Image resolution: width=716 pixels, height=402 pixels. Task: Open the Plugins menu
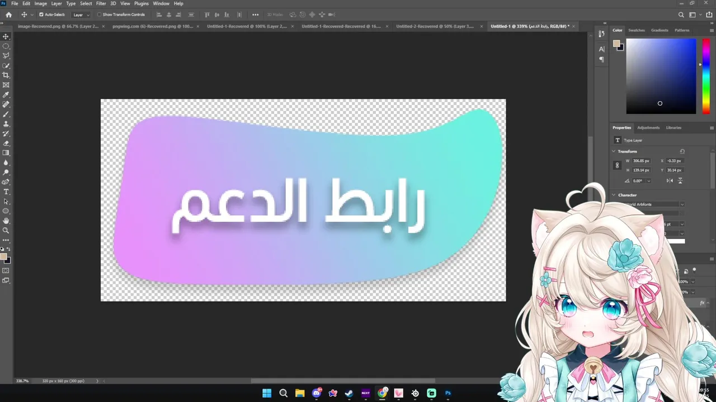[141, 3]
